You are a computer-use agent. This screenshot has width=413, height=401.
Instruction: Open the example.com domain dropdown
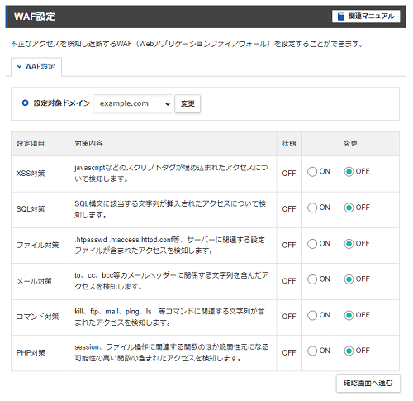(133, 104)
